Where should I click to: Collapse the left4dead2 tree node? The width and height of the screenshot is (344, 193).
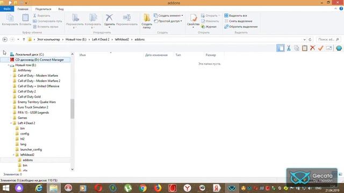[x=13, y=155]
